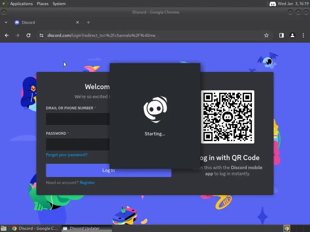Click the Chrome back arrow

7,35
